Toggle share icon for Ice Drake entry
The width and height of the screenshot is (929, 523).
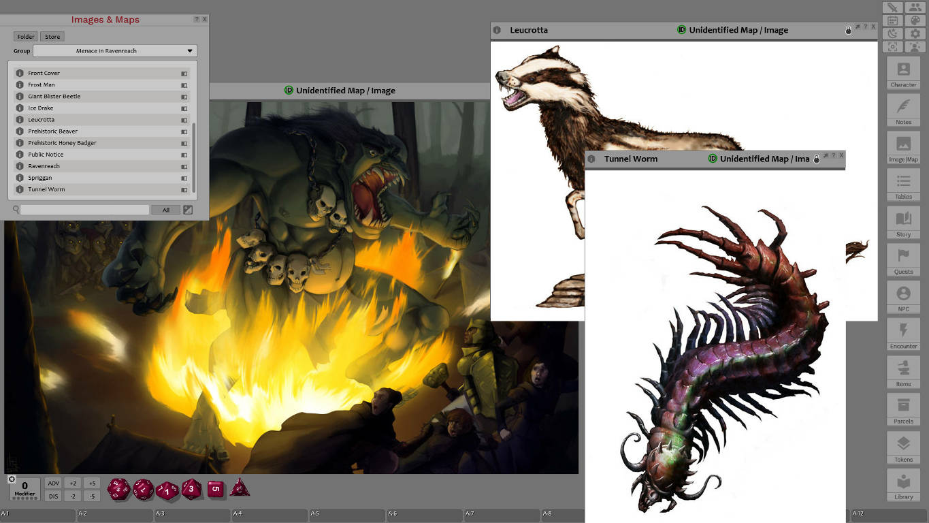(x=184, y=108)
